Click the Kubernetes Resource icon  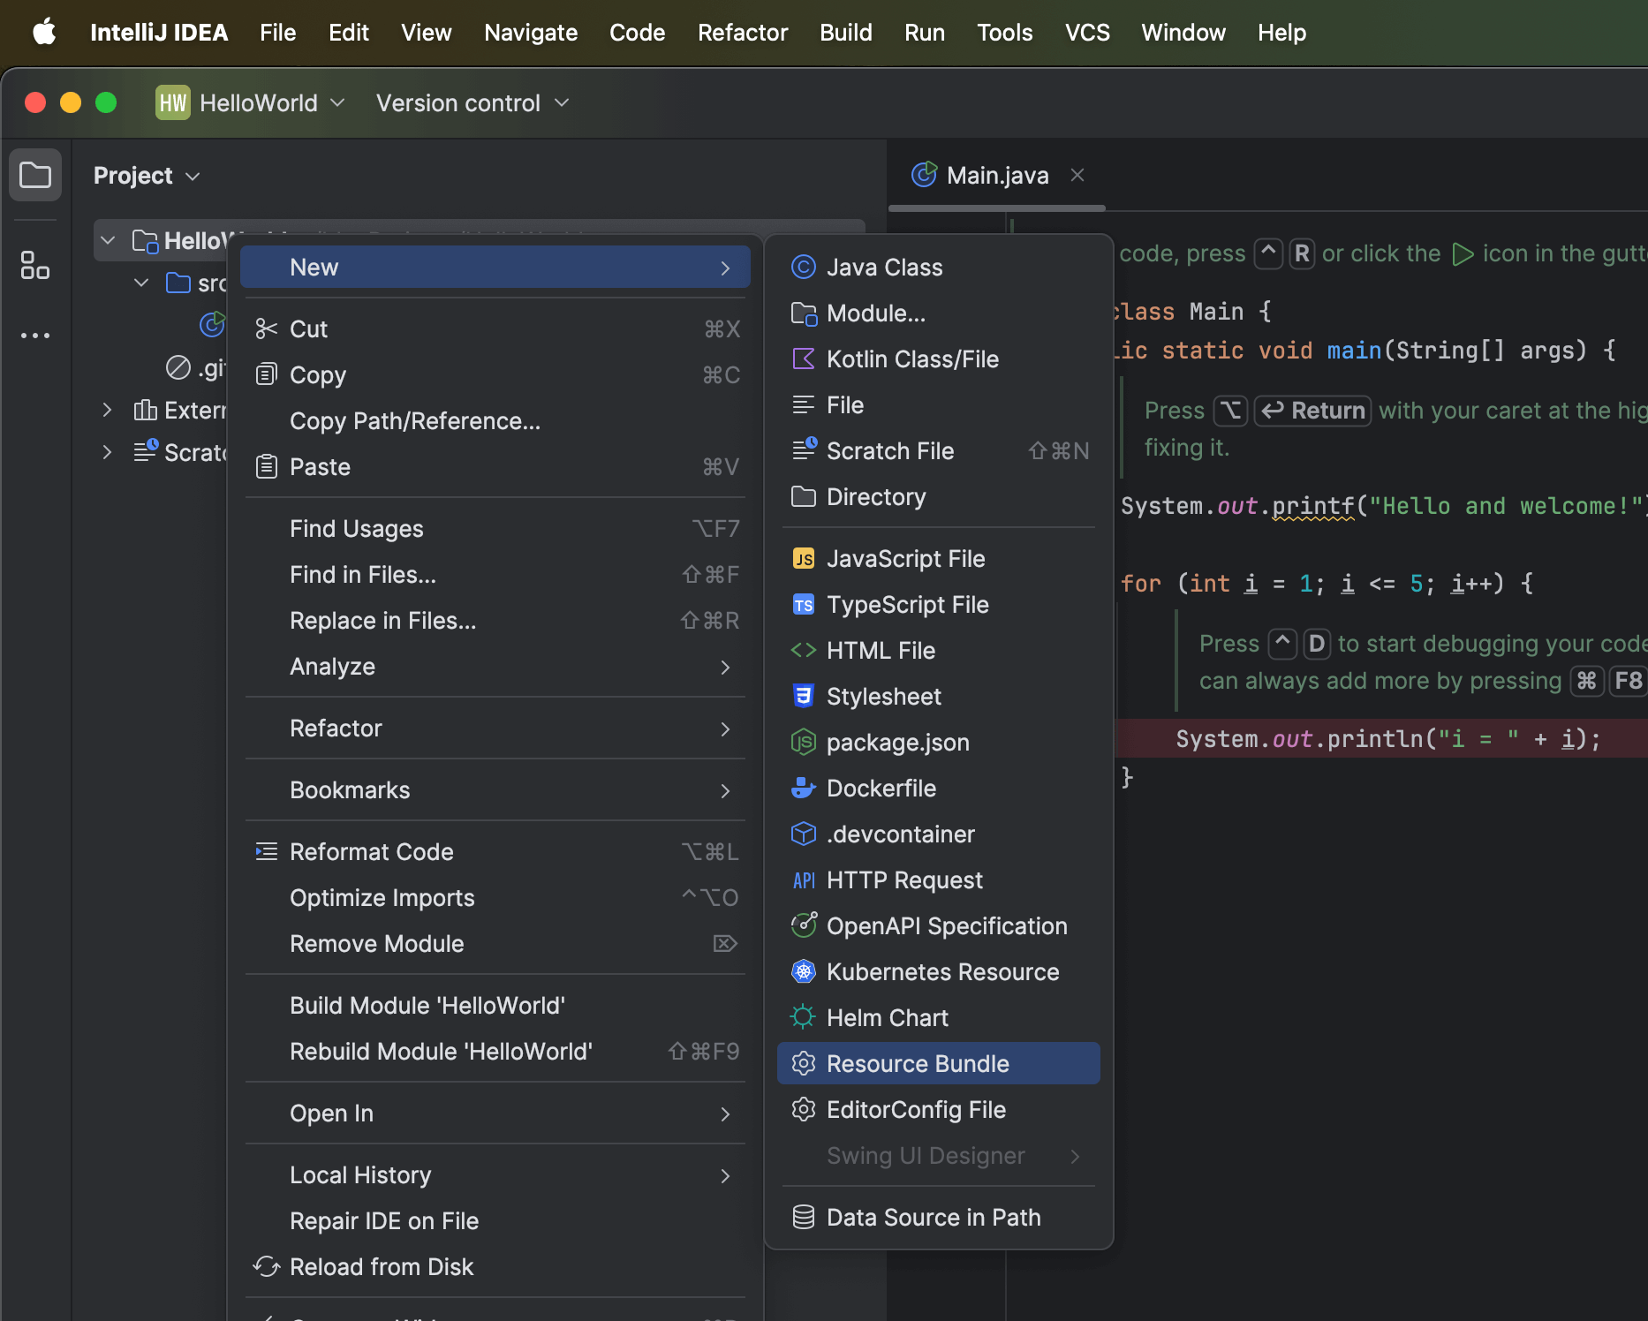point(803,971)
